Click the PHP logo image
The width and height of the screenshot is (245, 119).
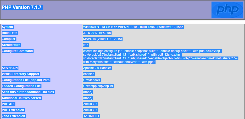coord(227,10)
